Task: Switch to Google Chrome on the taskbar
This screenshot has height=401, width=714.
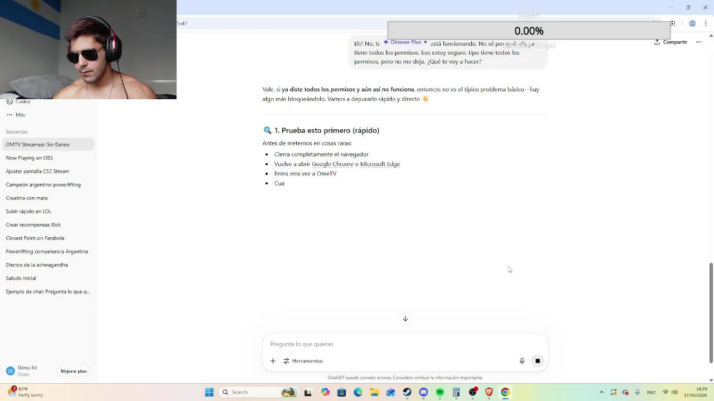Action: (505, 392)
